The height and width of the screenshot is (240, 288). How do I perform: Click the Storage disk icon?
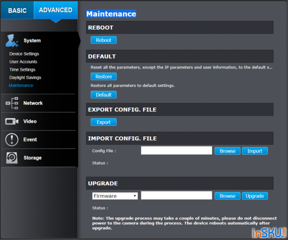point(12,158)
